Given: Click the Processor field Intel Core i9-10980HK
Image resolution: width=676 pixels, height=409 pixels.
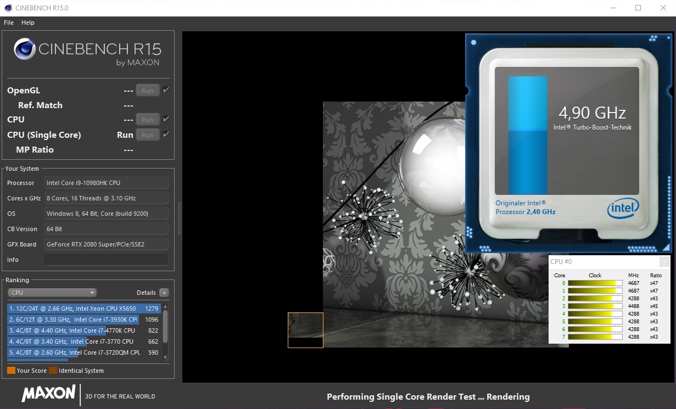Looking at the screenshot, I should (x=106, y=183).
